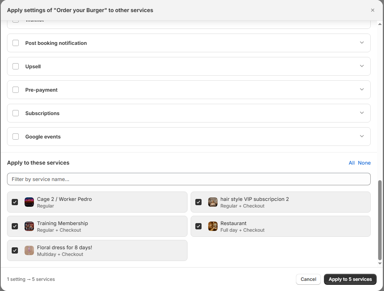Click the Restaurant service icon
The height and width of the screenshot is (291, 384).
click(x=212, y=226)
